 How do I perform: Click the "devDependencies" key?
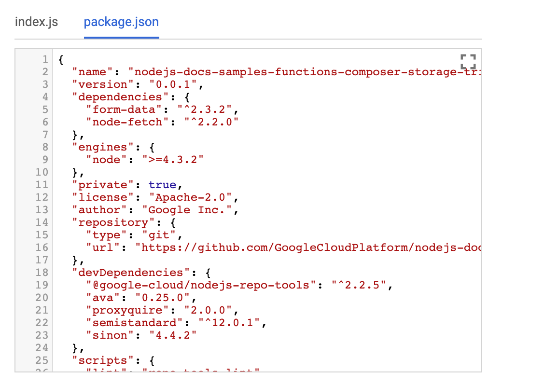[127, 273]
